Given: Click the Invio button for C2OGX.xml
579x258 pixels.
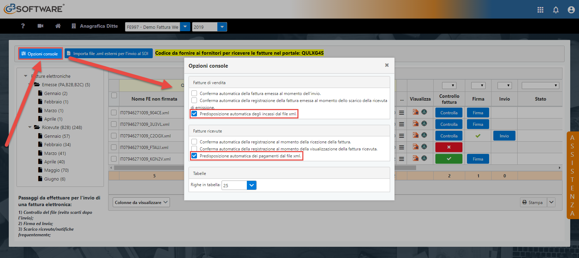Looking at the screenshot, I should [504, 136].
